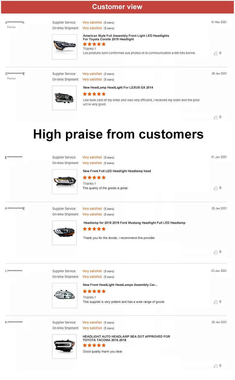This screenshot has height=380, width=235.
Task: Like the Toyota Tacoma headlight review
Action: (216, 366)
